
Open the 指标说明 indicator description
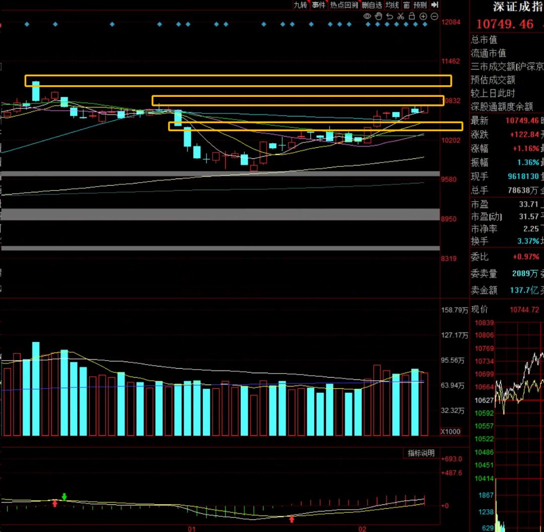coord(421,453)
